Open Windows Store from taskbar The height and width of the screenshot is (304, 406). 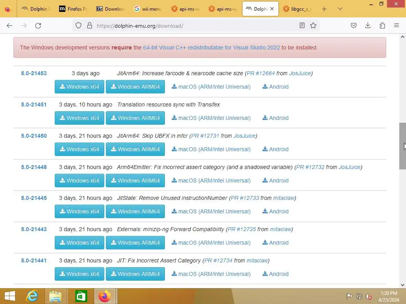(x=81, y=296)
